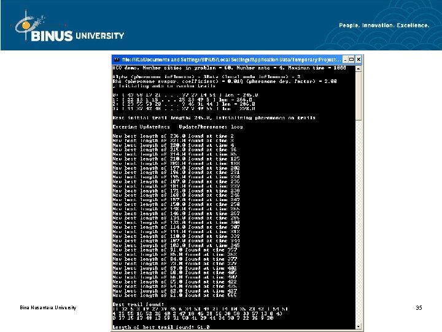The image size is (442, 332).
Task: Click the scrollbar up arrow
Action: click(359, 69)
